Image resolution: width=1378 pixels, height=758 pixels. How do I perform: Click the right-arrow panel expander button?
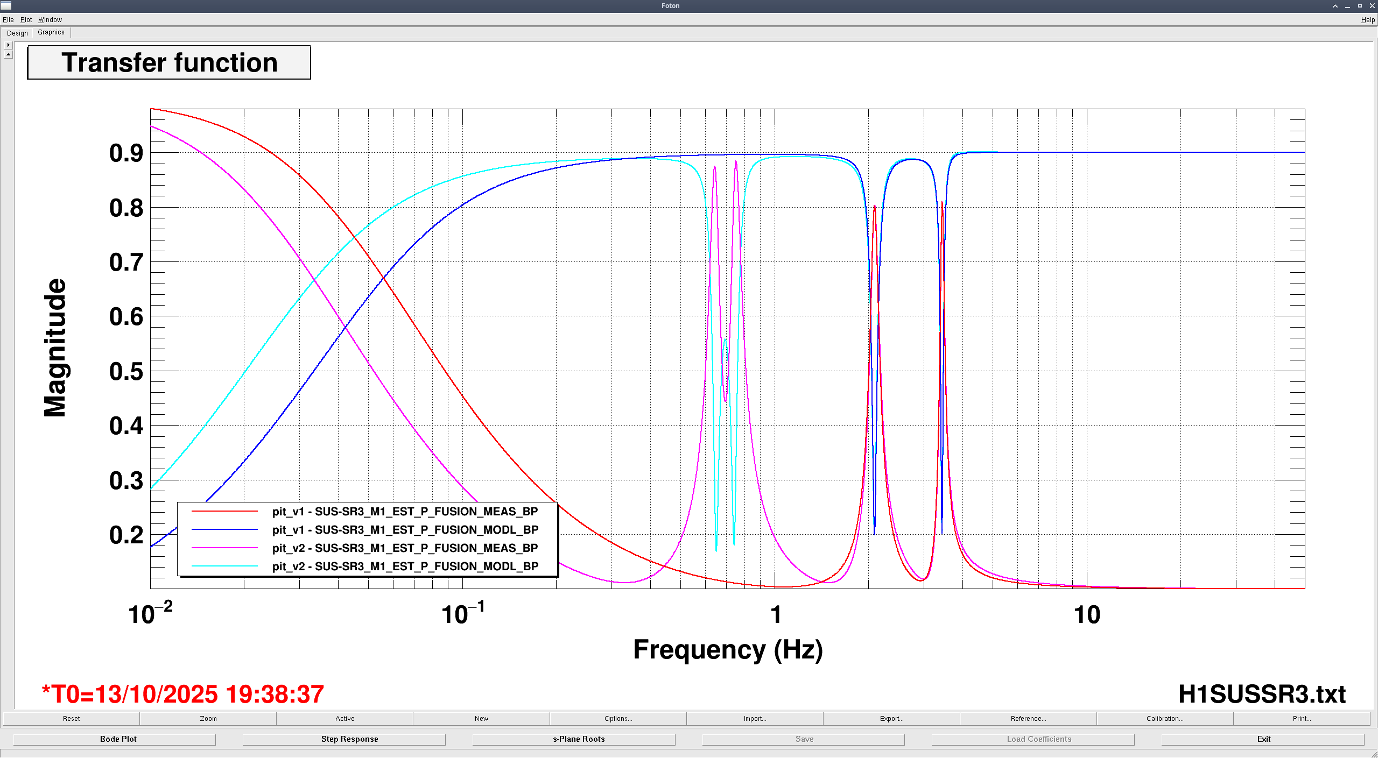(x=8, y=45)
